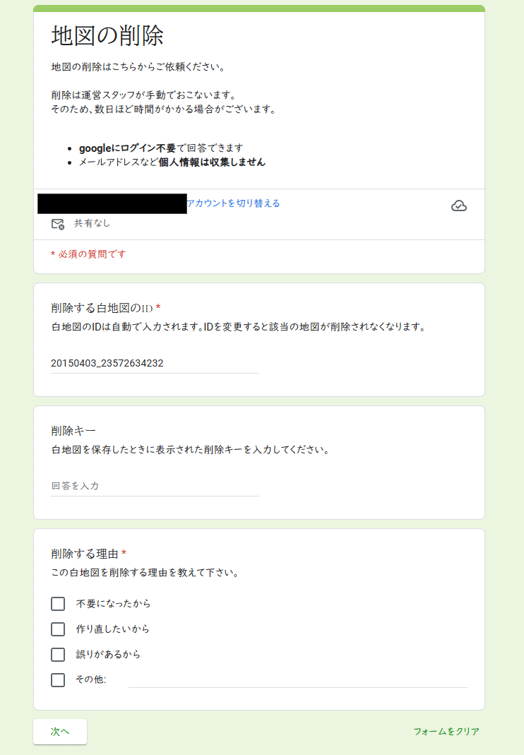Click the 個人情報は収集しません bullet text

[x=212, y=162]
